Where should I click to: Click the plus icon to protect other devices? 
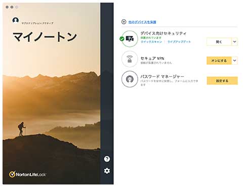tap(124, 22)
